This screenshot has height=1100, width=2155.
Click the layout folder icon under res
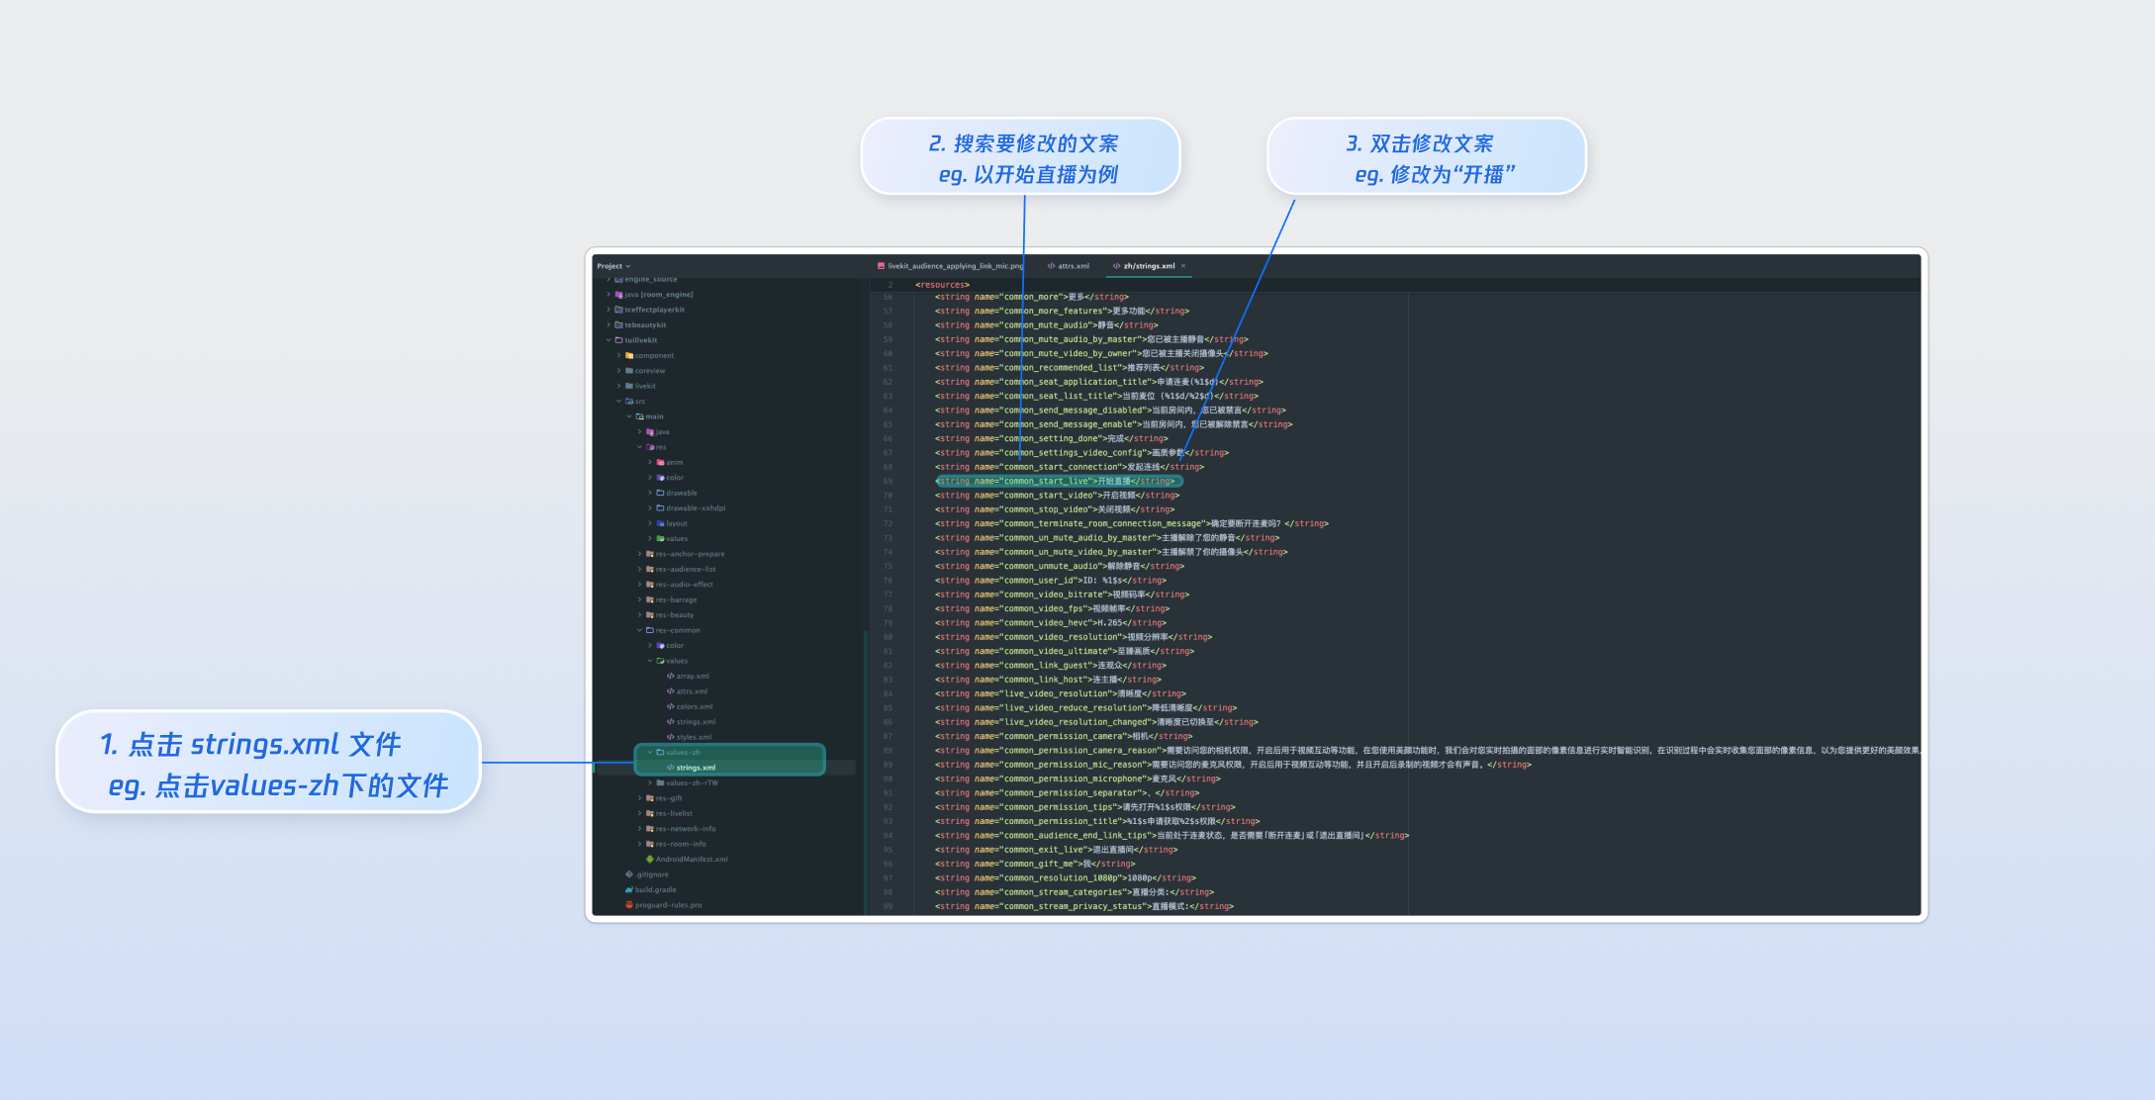click(660, 523)
